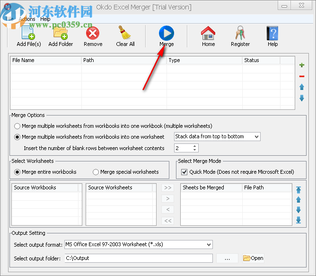The image size is (316, 276).
Task: Move sheet up one in Sheets be Merged
Action: pos(298,199)
